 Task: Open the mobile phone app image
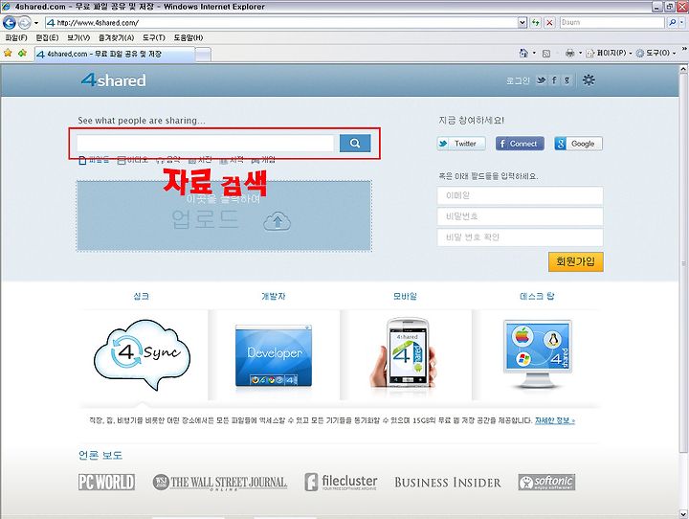click(x=404, y=353)
